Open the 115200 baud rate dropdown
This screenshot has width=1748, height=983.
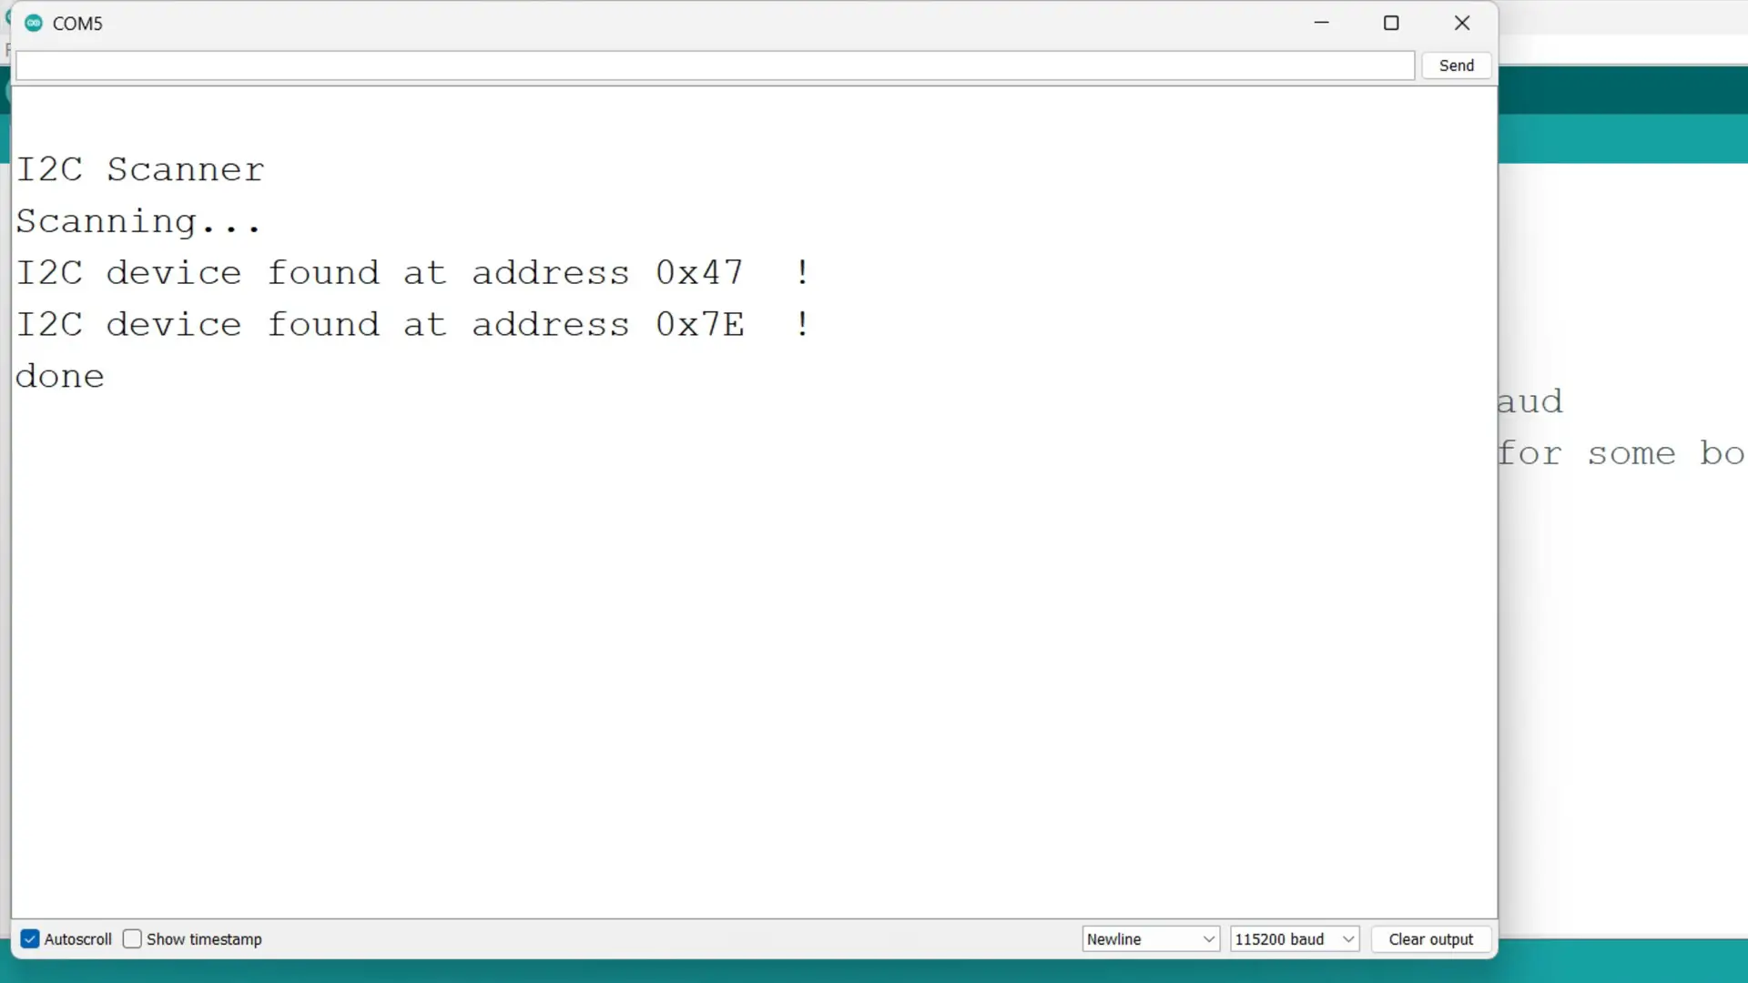(x=1294, y=939)
